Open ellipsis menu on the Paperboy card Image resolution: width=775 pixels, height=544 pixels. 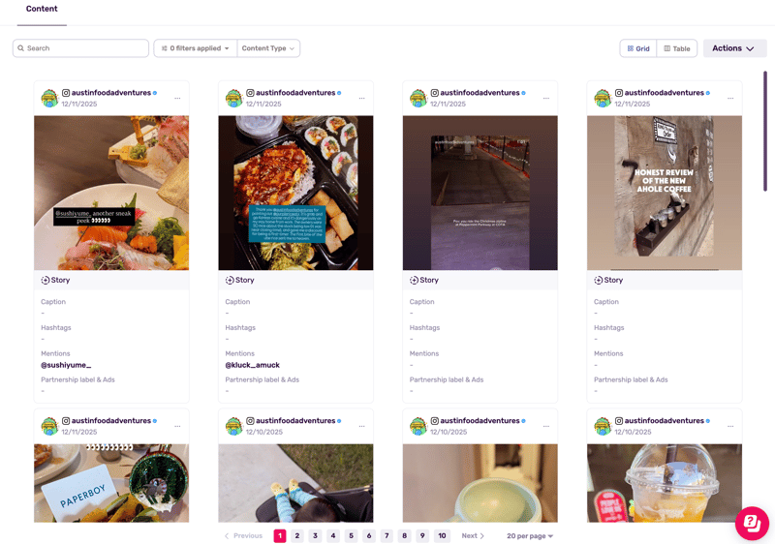(x=177, y=426)
